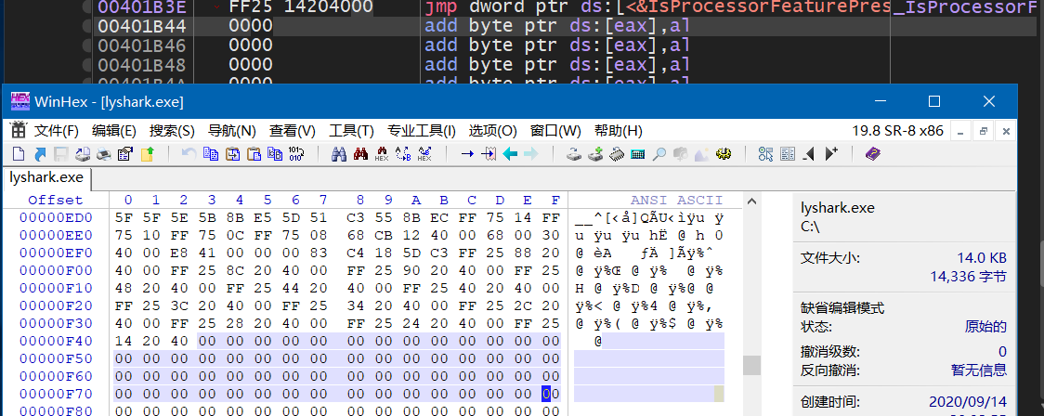
Task: Click the Copy block icon
Action: (211, 154)
